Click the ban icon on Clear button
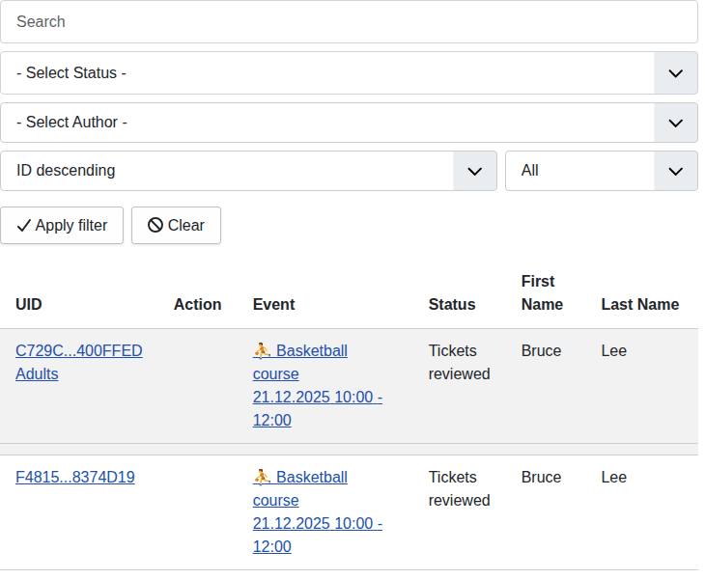Viewport: 705px width, 579px height. tap(155, 225)
